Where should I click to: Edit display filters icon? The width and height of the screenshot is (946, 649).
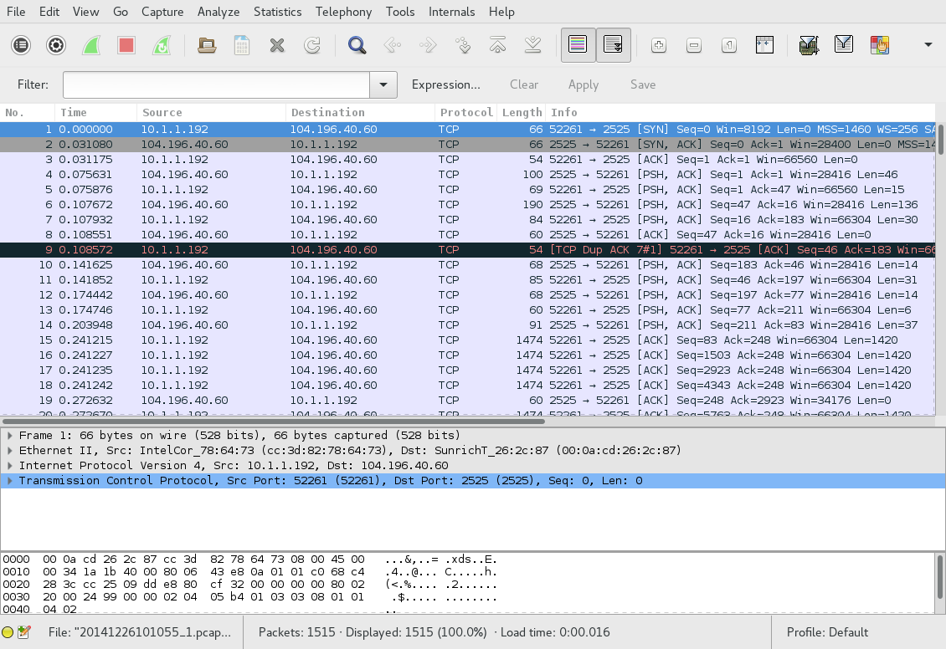pyautogui.click(x=843, y=45)
